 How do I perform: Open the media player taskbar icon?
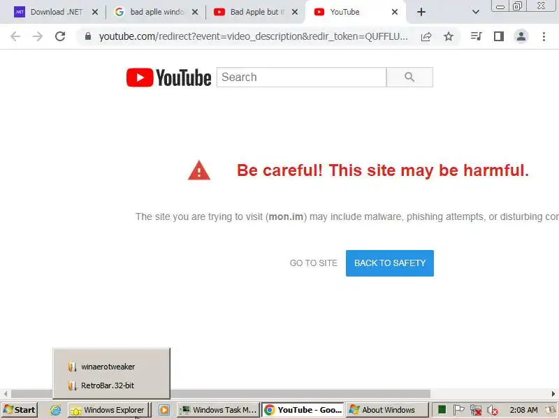pyautogui.click(x=164, y=410)
